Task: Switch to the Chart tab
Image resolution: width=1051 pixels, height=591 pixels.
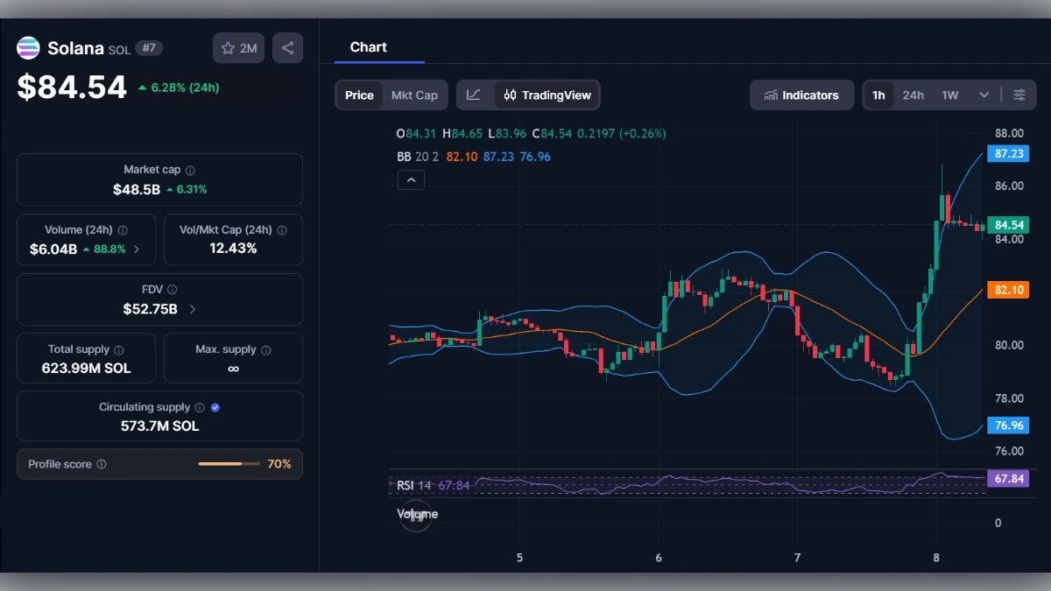Action: (x=368, y=47)
